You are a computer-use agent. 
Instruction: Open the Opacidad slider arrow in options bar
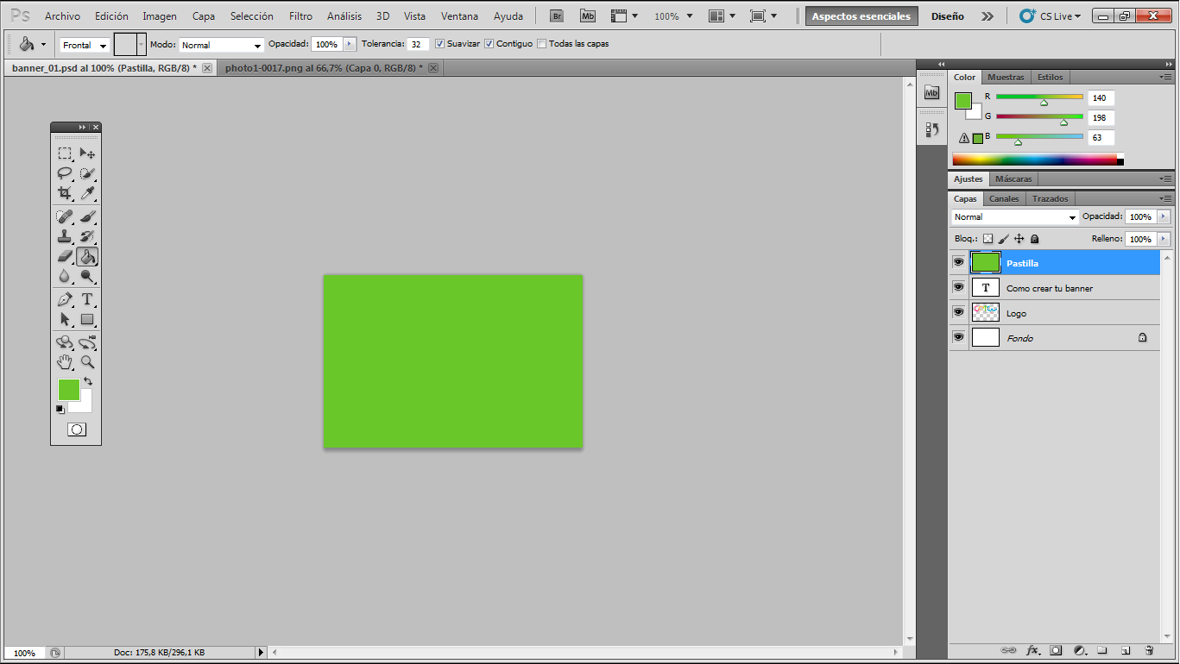(x=350, y=44)
